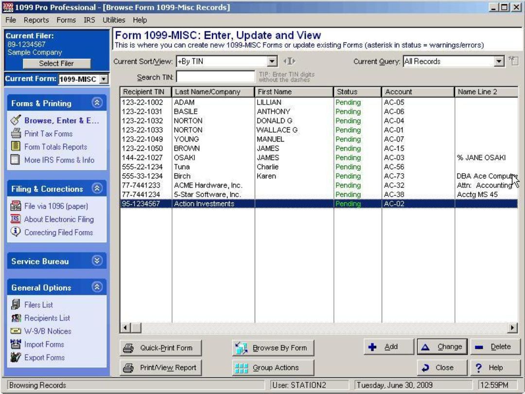Viewport: 525px width, 394px height.
Task: Click the Delete button
Action: (x=495, y=347)
